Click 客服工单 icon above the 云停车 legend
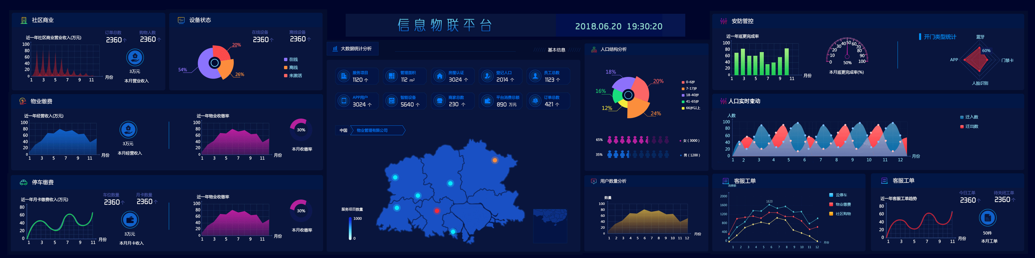 726,181
